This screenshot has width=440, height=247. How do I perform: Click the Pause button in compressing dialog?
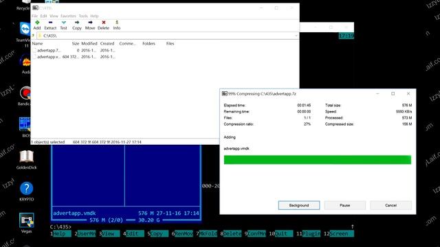click(345, 205)
